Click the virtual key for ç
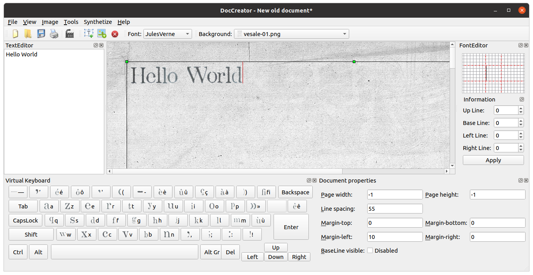This screenshot has width=533, height=275. click(204, 192)
